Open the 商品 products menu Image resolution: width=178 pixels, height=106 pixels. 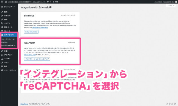point(9,20)
